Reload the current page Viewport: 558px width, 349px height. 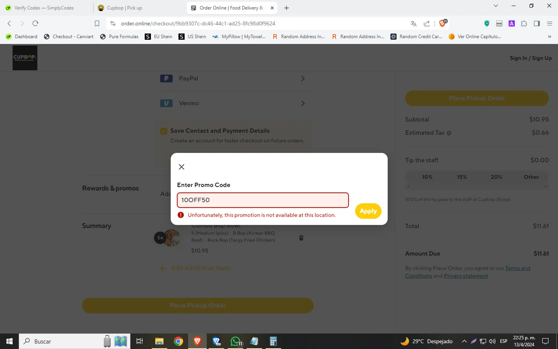(x=35, y=23)
